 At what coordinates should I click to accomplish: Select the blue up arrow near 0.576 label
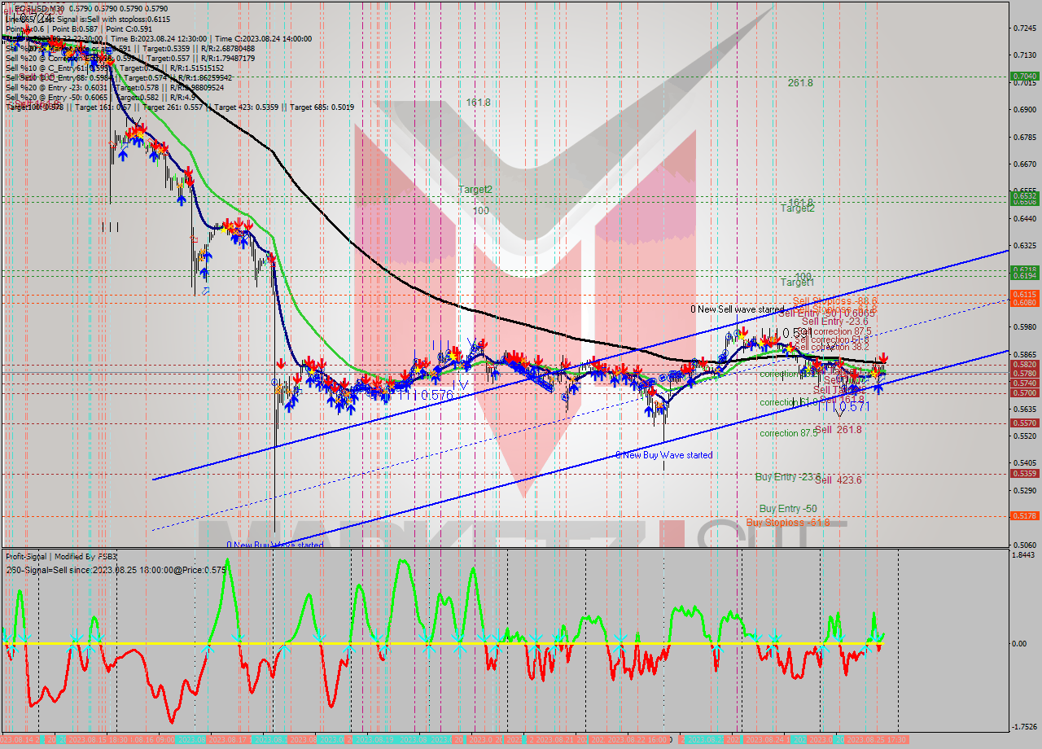[x=435, y=379]
